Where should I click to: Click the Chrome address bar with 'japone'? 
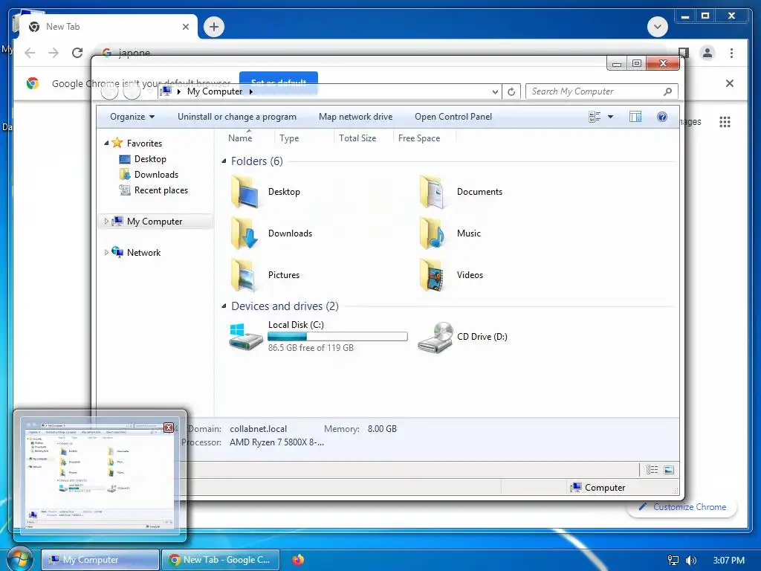383,53
